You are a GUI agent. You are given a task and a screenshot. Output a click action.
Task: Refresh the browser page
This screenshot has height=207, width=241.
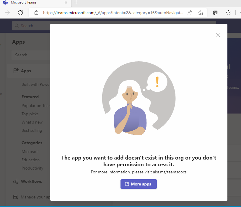20,13
